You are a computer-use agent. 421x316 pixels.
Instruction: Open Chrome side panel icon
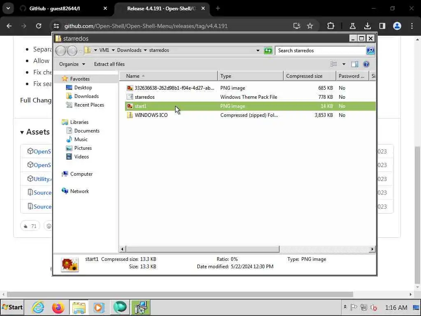pos(382,26)
